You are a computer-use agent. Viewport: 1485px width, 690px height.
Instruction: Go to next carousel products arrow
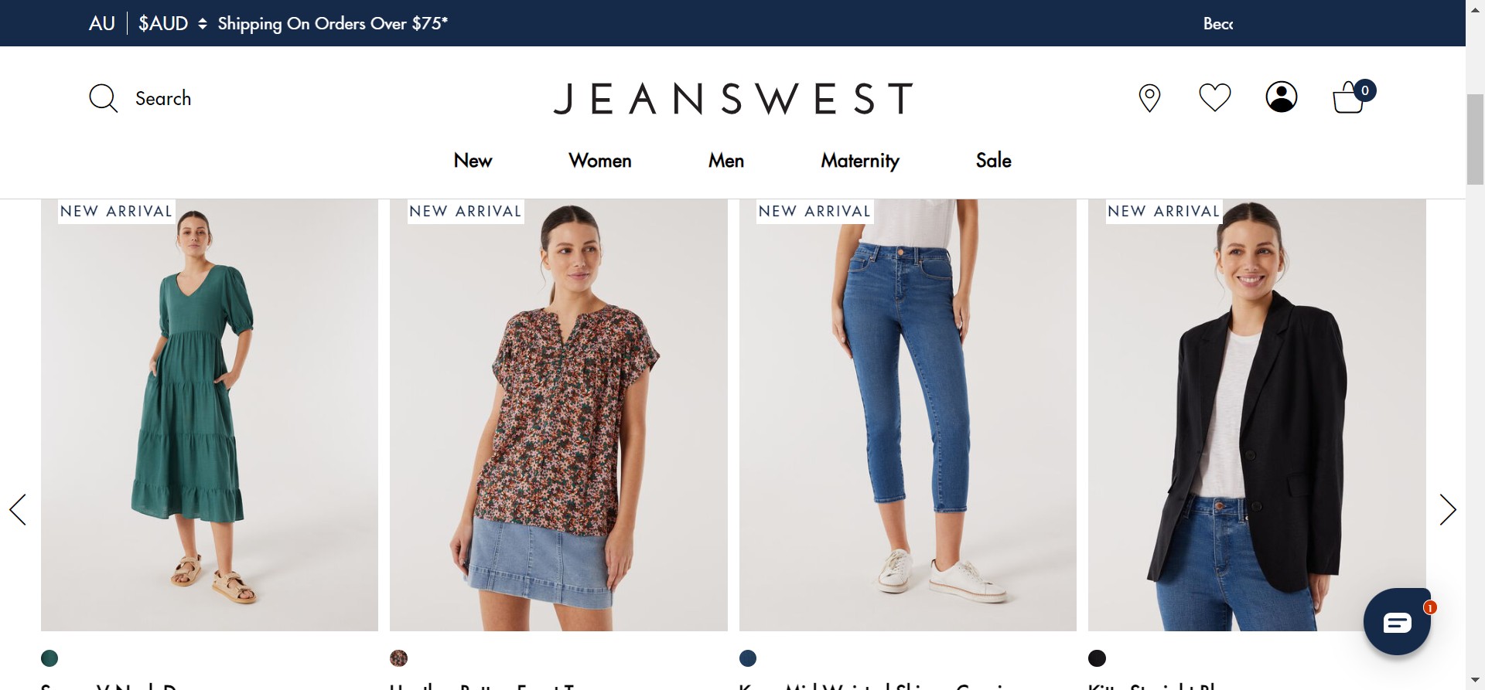point(1447,510)
